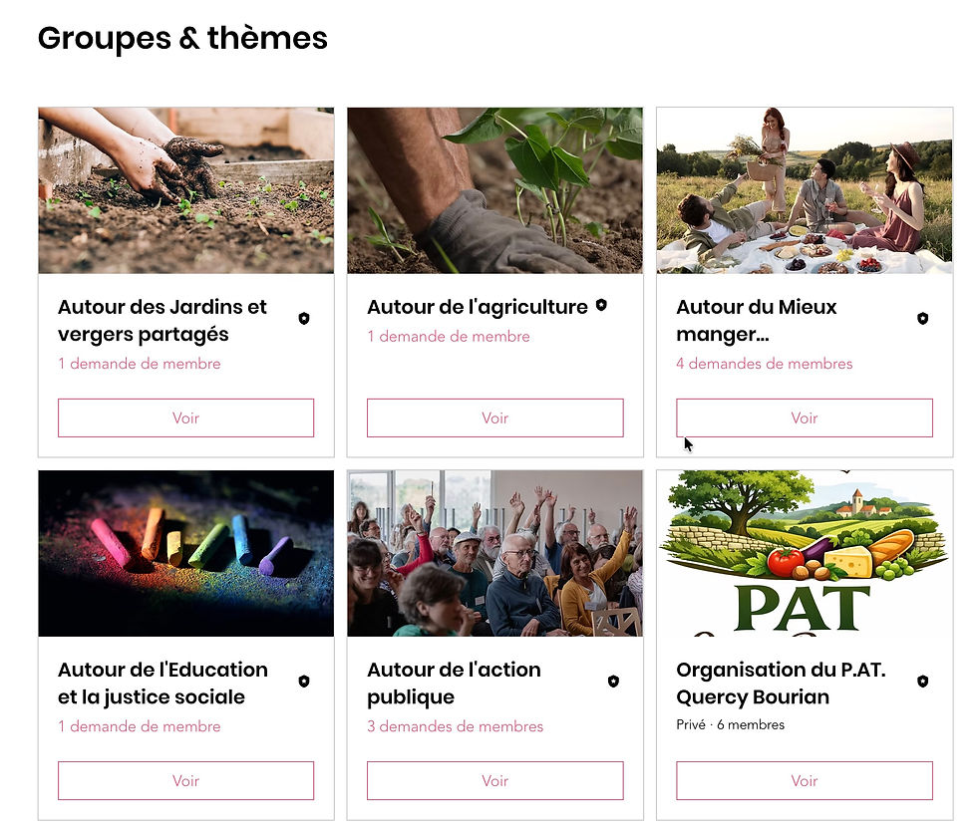Click the badge icon on Organisation du P.AT. Quercy Bourian

pyautogui.click(x=921, y=681)
